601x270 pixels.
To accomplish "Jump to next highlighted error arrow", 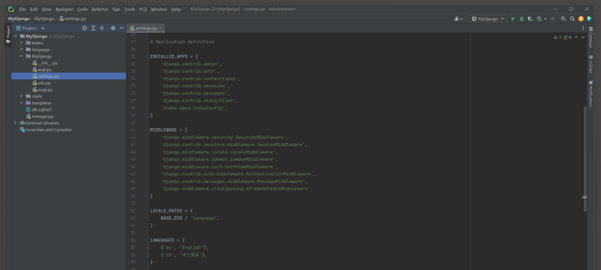I will (x=583, y=37).
